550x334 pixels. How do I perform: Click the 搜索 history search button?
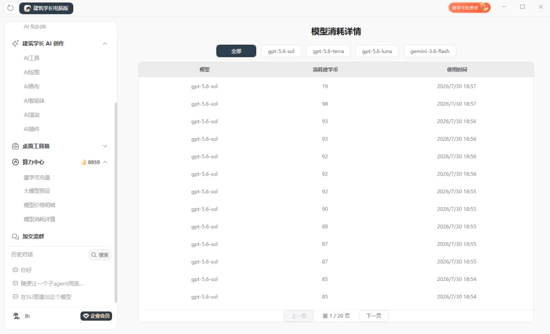click(100, 254)
